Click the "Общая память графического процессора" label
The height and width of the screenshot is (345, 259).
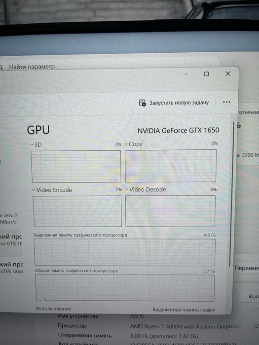76,271
